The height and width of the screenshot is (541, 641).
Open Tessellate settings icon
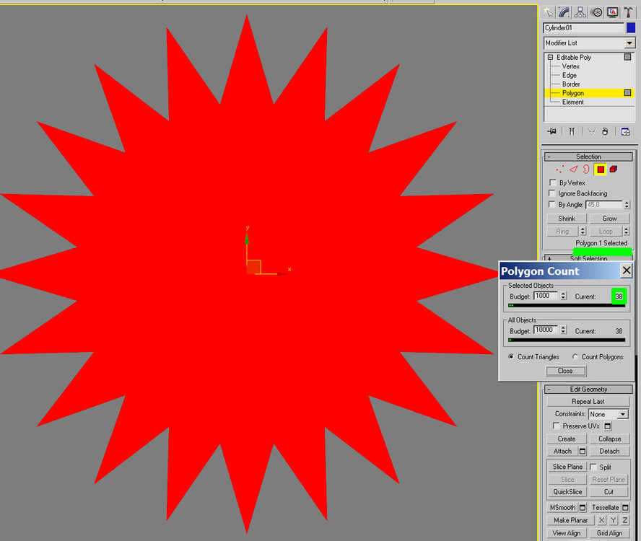(x=625, y=508)
